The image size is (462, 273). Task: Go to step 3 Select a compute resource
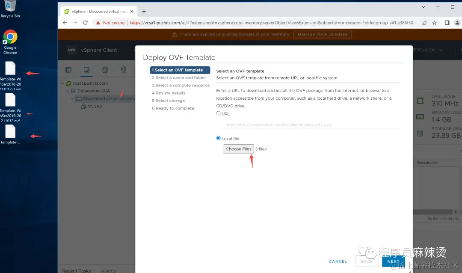pos(181,85)
